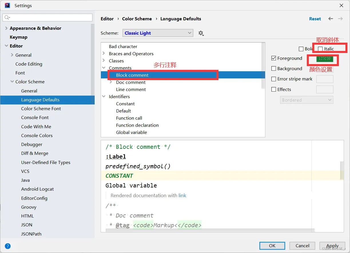Enable the Background checkbox
The width and height of the screenshot is (350, 253).
pyautogui.click(x=274, y=69)
